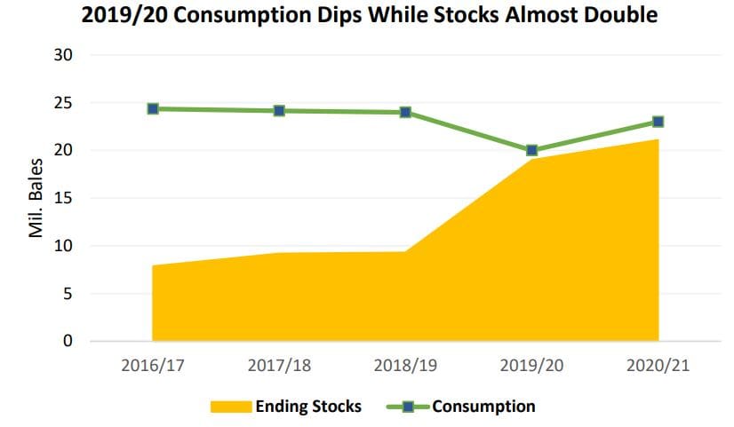Click the 2016/17 Consumption data marker

point(153,109)
